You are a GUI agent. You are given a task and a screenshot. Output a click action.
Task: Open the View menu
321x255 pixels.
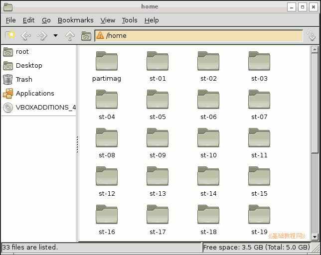(x=108, y=20)
